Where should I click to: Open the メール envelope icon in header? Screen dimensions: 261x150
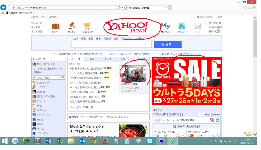click(x=198, y=26)
